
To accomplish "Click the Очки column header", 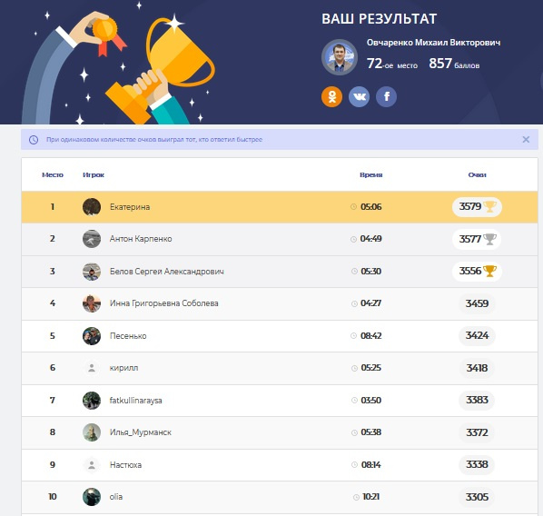I will pyautogui.click(x=478, y=175).
